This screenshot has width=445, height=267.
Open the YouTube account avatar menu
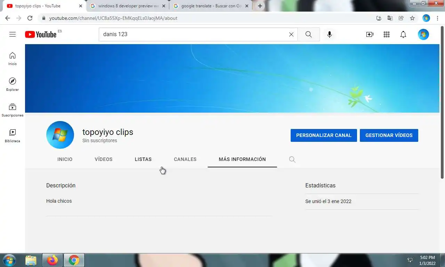tap(423, 34)
